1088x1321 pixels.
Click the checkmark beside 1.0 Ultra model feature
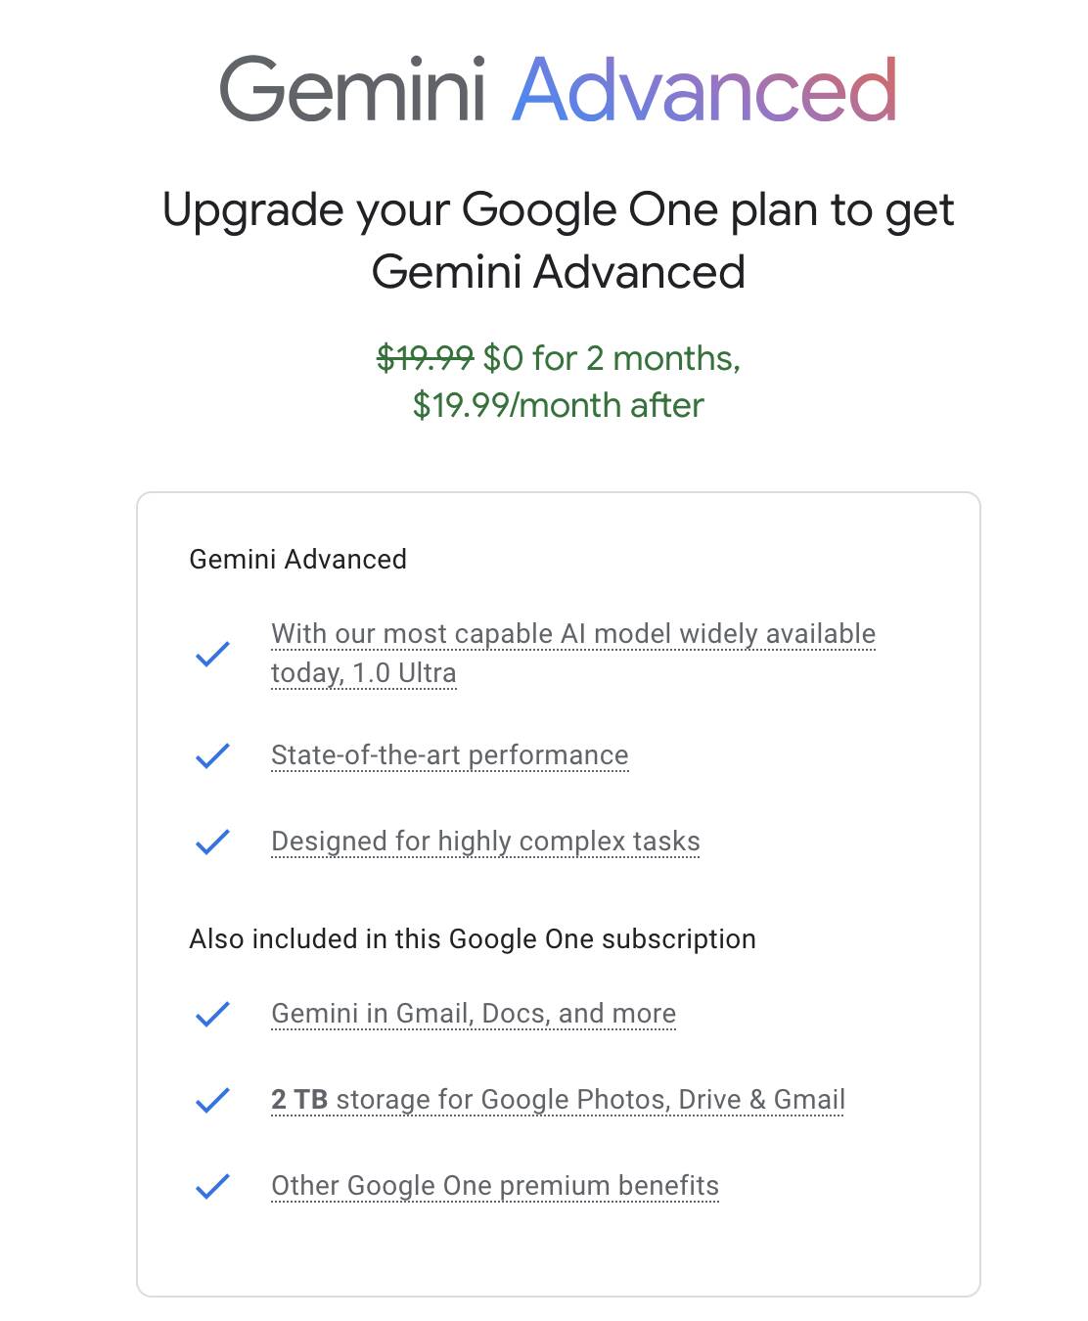point(212,654)
